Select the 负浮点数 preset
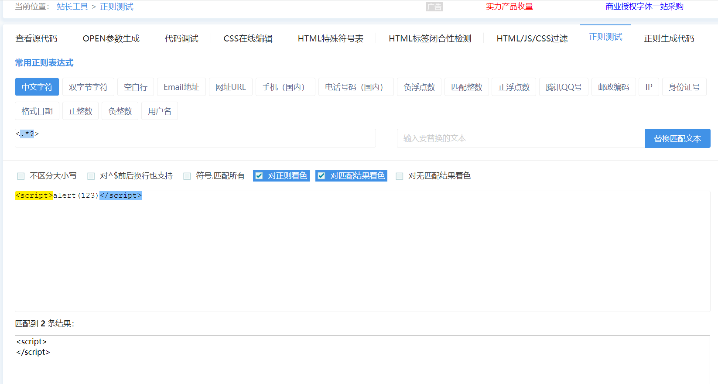 coord(419,87)
